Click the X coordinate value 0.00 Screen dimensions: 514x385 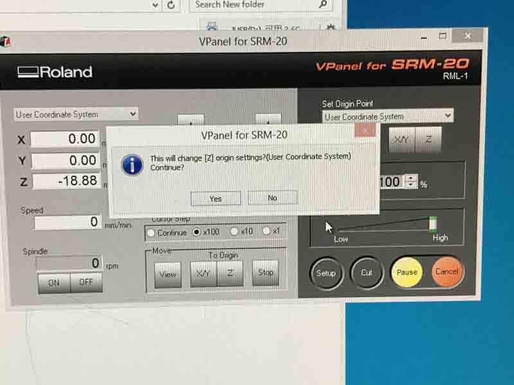pyautogui.click(x=65, y=139)
